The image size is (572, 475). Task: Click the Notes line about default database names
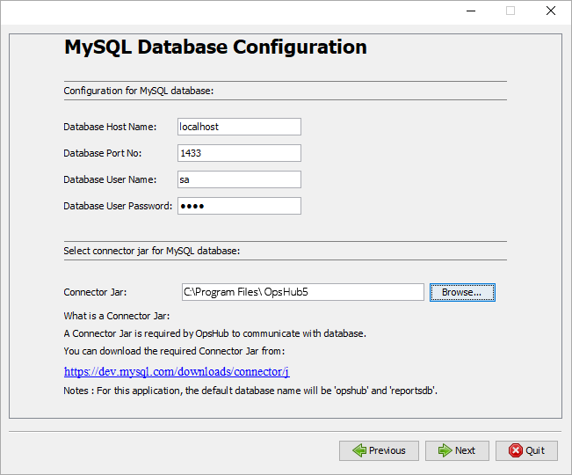(250, 390)
